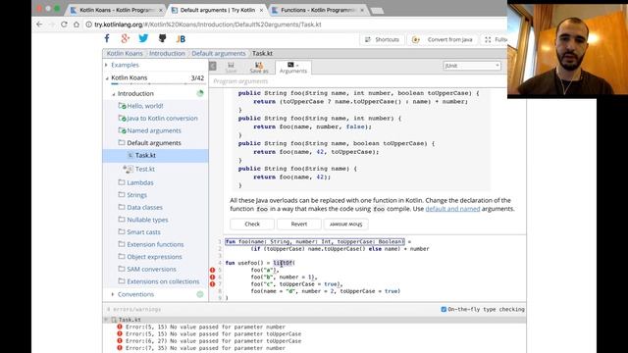628x353 pixels.
Task: Click the Facebook share icon
Action: point(107,38)
